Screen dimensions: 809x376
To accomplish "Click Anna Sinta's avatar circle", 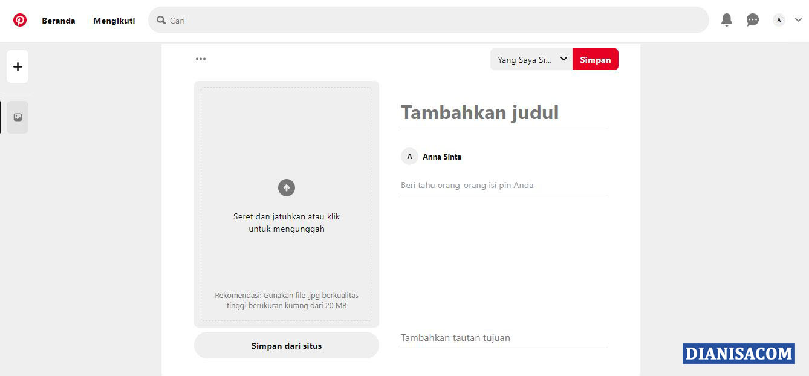I will (x=409, y=156).
